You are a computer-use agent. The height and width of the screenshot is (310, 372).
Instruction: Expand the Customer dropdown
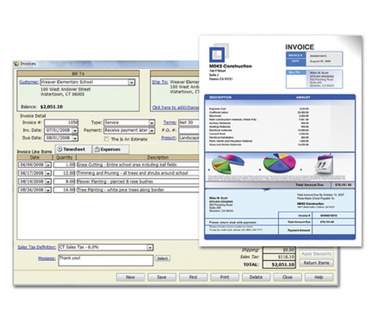click(x=132, y=82)
